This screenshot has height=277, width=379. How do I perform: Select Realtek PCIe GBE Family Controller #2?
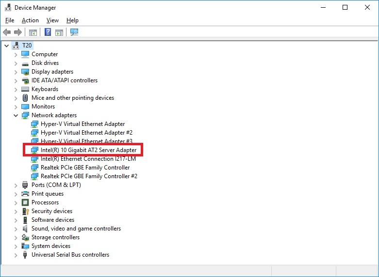click(89, 176)
